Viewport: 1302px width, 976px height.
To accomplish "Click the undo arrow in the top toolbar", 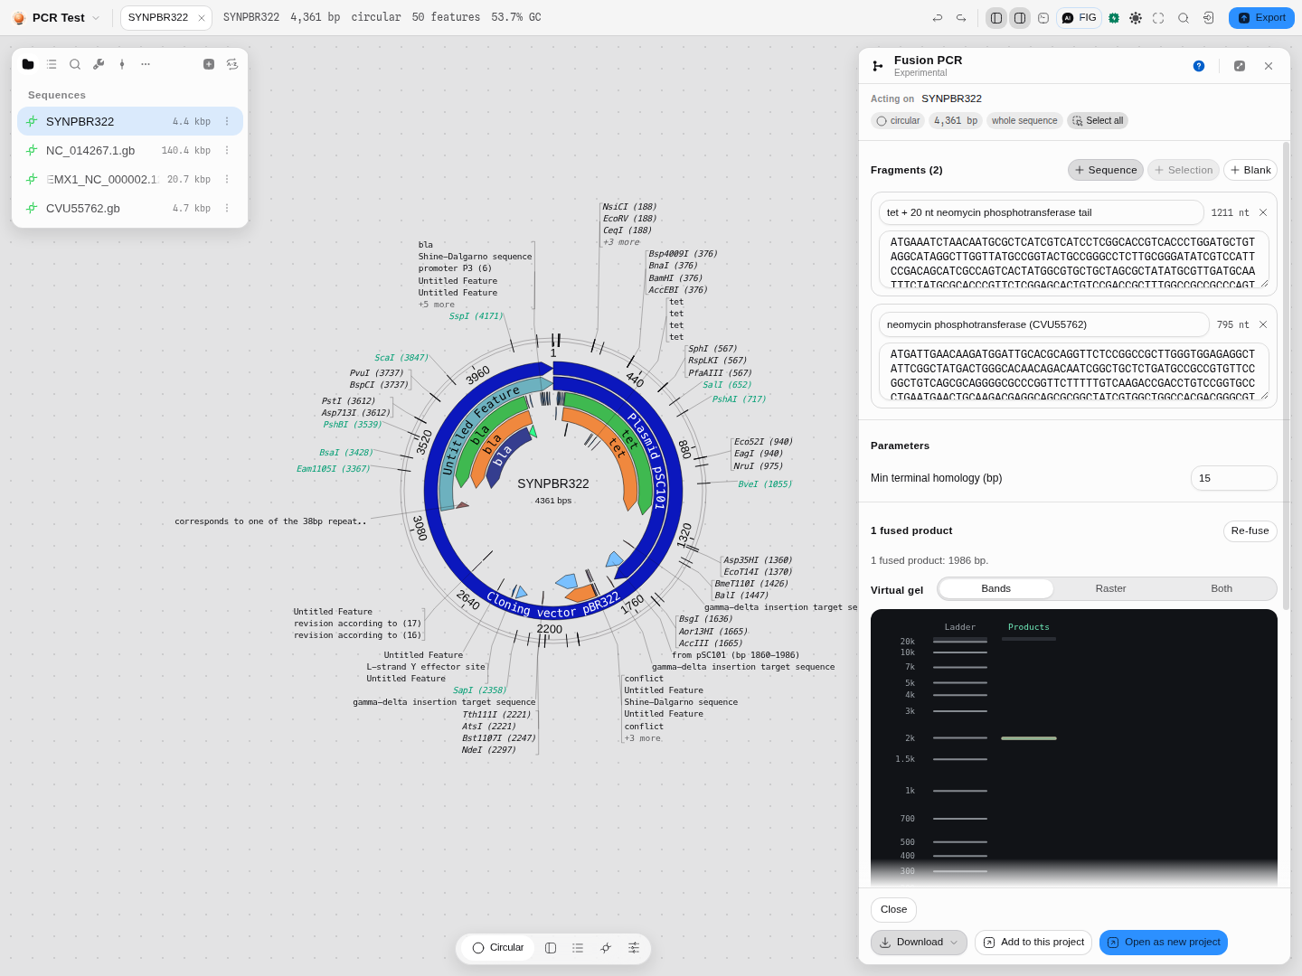I will click(938, 18).
